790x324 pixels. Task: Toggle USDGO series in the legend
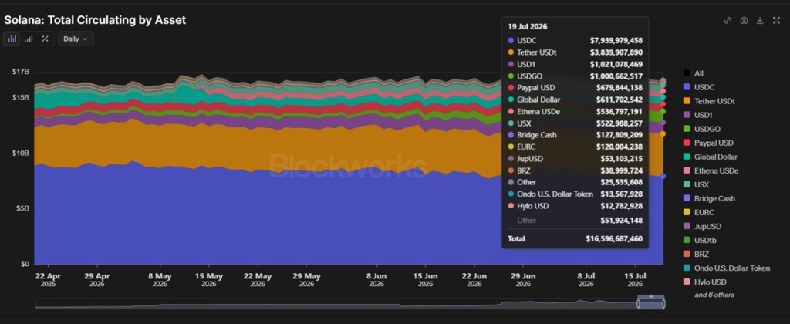tap(701, 129)
